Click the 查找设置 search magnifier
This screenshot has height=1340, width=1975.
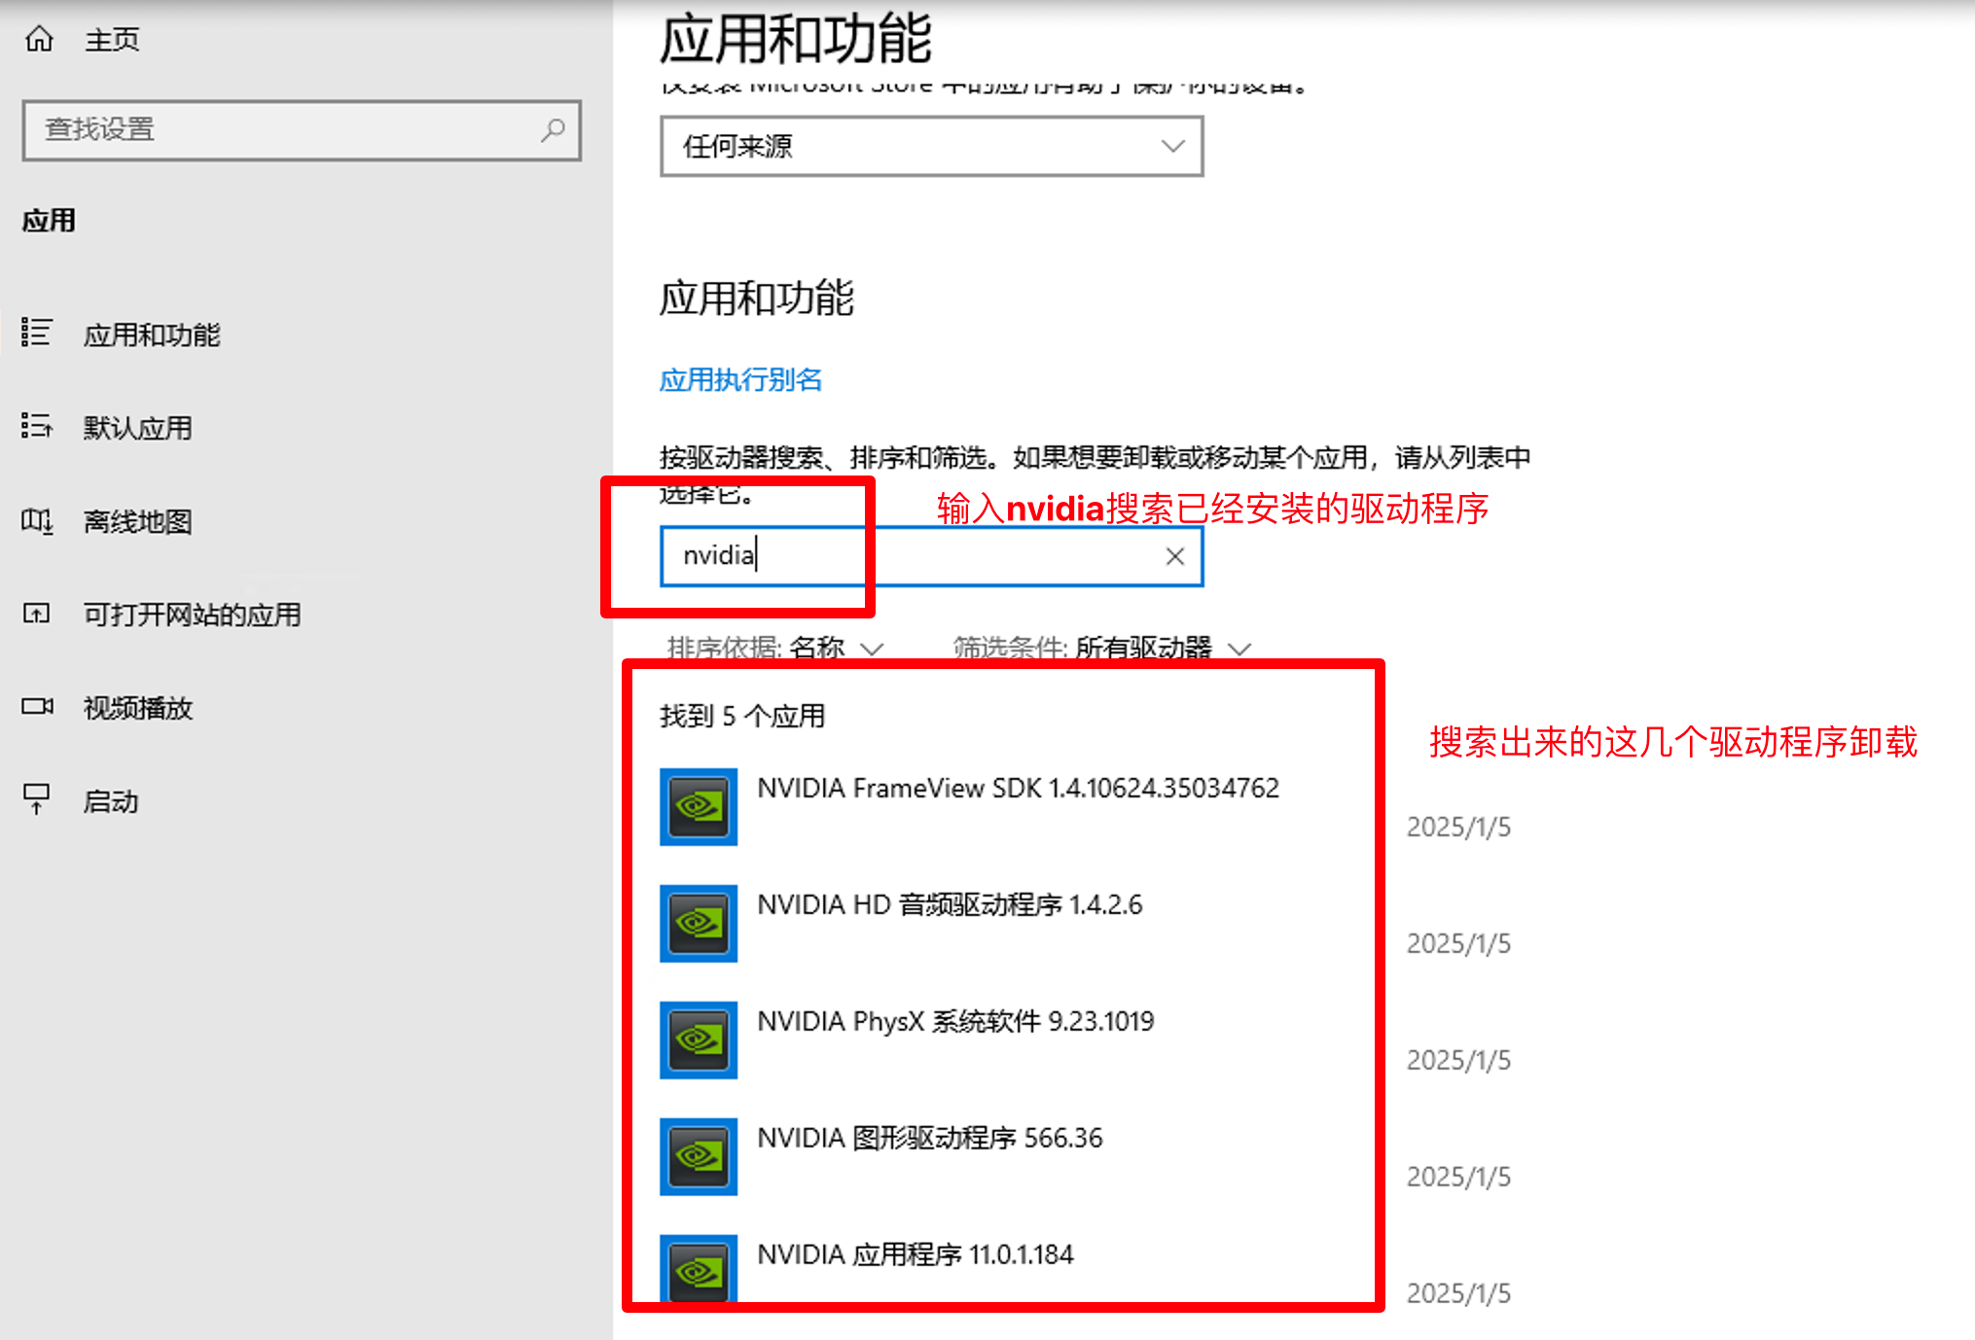552,130
